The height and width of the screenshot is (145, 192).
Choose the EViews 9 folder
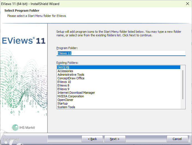click(x=63, y=89)
